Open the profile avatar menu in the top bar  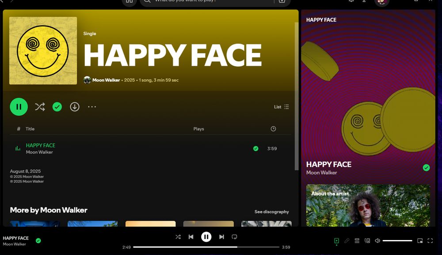382,2
